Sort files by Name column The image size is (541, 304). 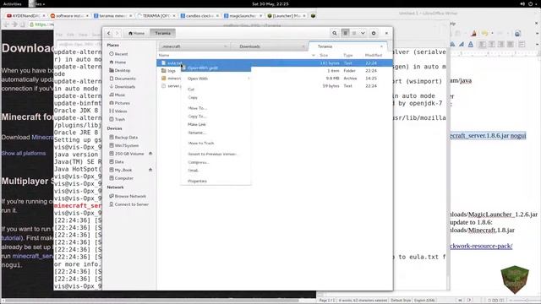(x=164, y=55)
